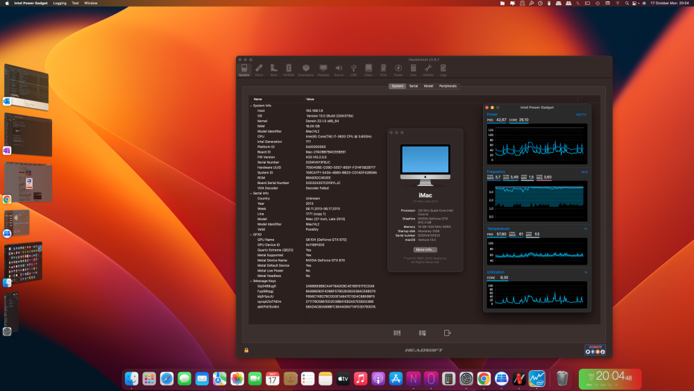Screen dimensions: 694x391
Task: Select the NVRAM toolbar icon
Action: [289, 70]
